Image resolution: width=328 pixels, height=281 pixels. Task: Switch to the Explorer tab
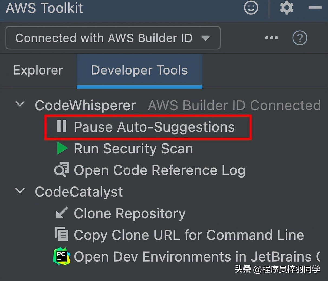(x=38, y=70)
